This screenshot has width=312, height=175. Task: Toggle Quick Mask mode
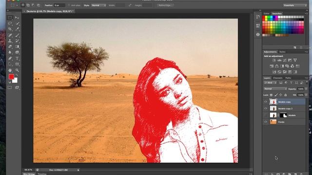tap(10, 87)
